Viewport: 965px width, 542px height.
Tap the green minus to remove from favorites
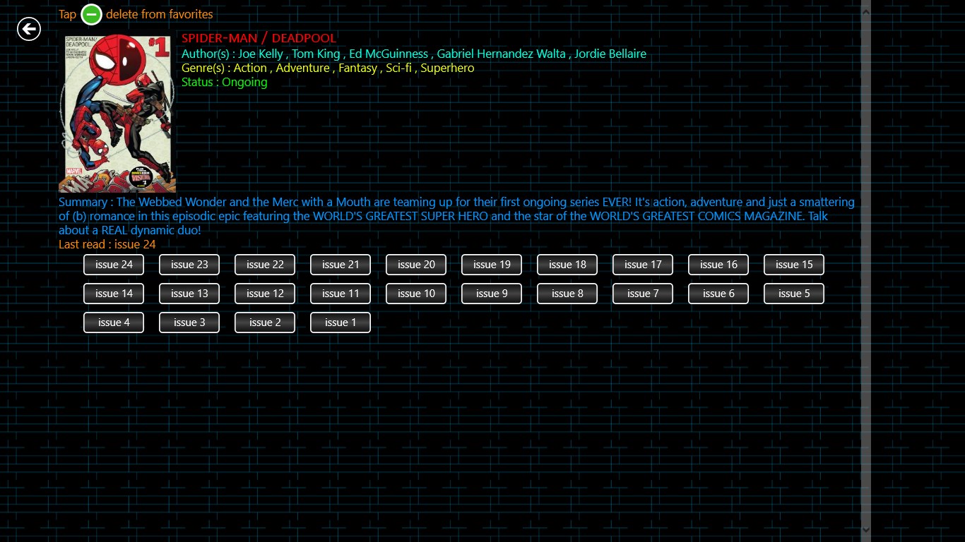(92, 14)
